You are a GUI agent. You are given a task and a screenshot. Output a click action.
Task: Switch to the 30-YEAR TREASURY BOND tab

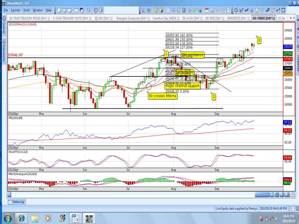click(29, 18)
